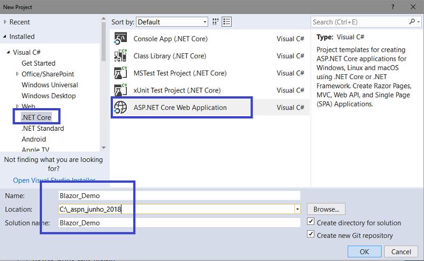Open the Location path dropdown arrow
The image size is (424, 261).
point(298,209)
